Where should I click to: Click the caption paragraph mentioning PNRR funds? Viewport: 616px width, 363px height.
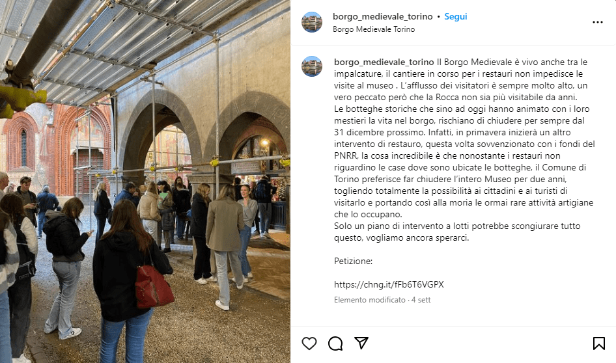pyautogui.click(x=464, y=162)
